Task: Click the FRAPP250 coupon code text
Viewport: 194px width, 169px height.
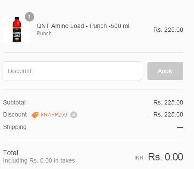Action: tap(54, 115)
